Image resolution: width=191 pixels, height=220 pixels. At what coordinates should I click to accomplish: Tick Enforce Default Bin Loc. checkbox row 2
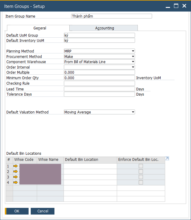tap(141, 171)
